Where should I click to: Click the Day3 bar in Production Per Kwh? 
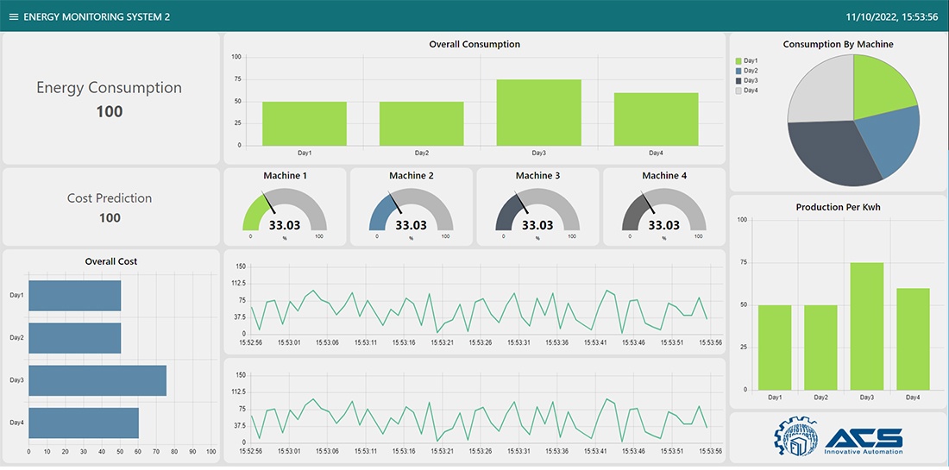(867, 326)
